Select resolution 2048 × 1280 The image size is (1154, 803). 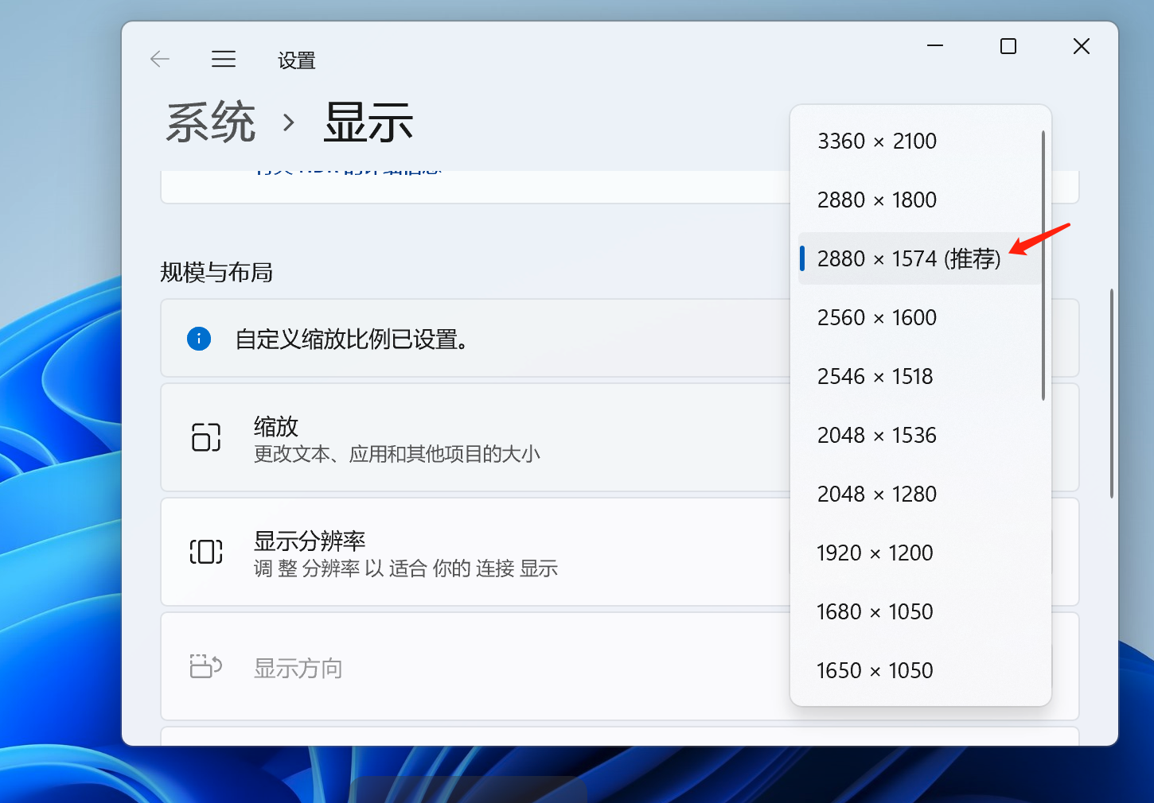920,495
